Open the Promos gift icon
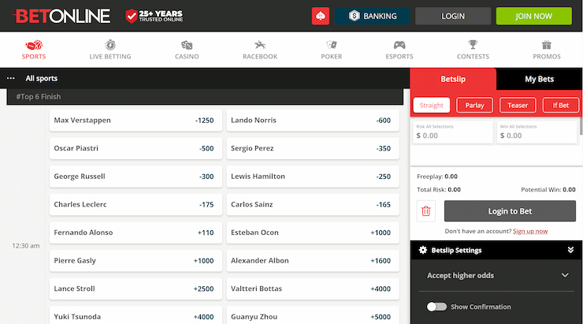Image resolution: width=583 pixels, height=324 pixels. coord(547,45)
